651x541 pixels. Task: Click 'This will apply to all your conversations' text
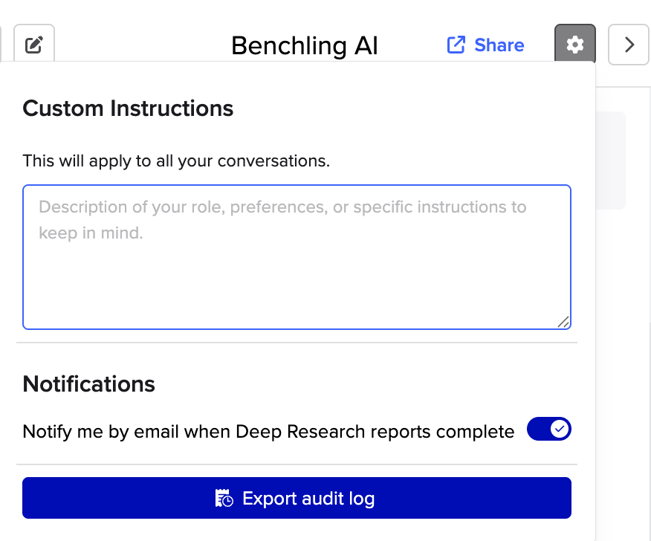pos(176,161)
